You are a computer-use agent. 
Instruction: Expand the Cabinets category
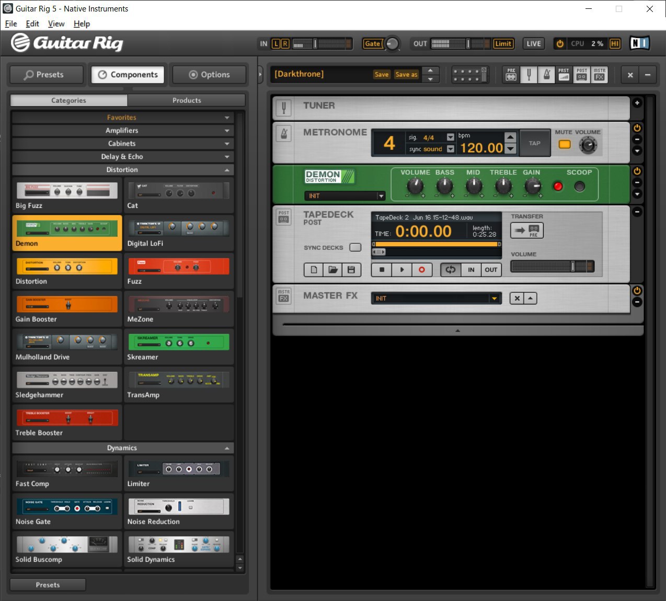(122, 144)
